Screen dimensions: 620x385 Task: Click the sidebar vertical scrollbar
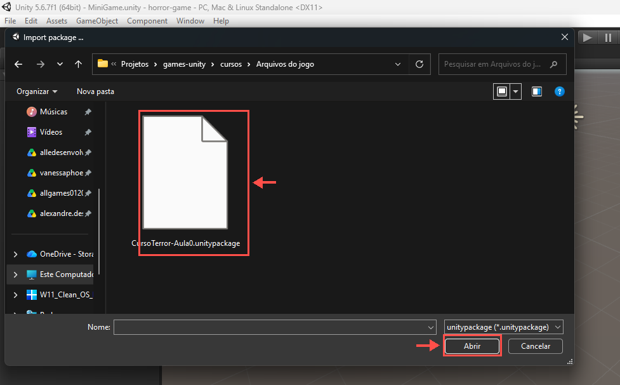point(99,232)
